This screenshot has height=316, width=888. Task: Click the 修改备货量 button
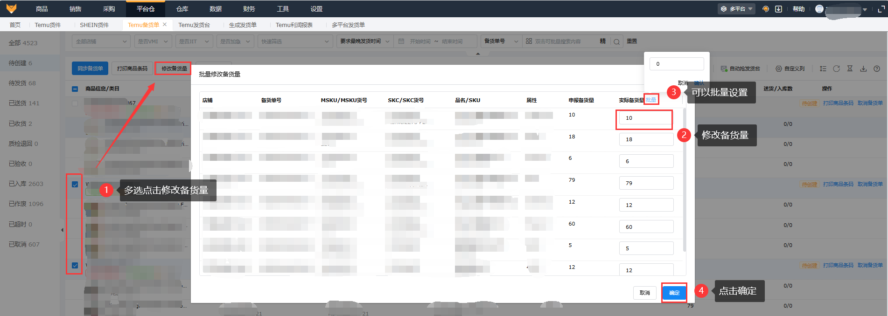[x=174, y=69]
